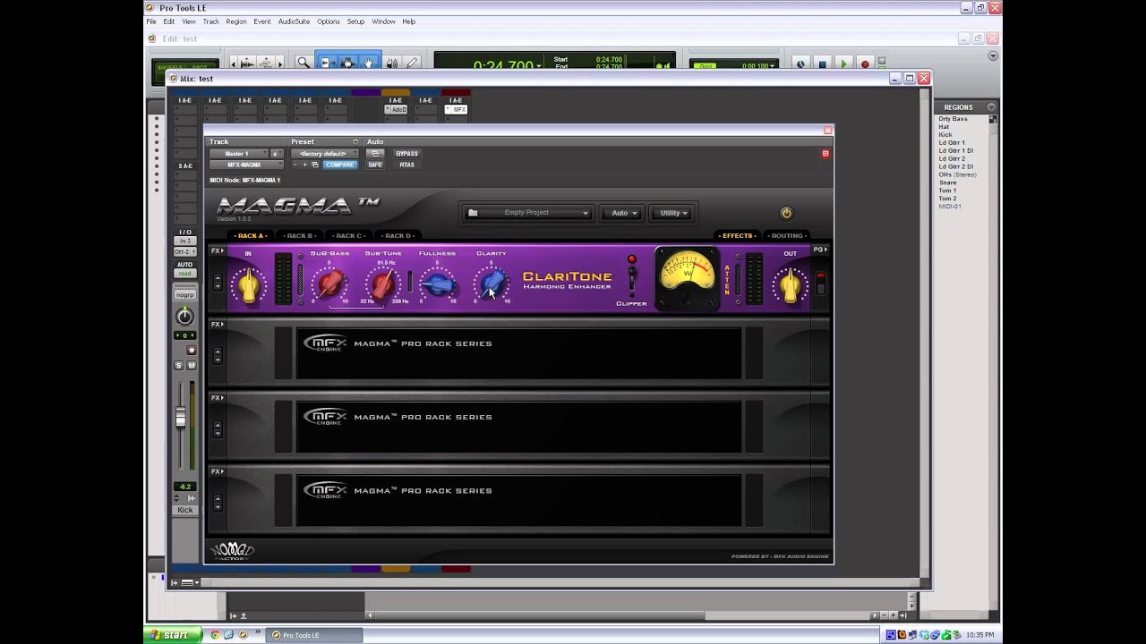Image resolution: width=1146 pixels, height=644 pixels.
Task: Select the Dirty Bass region in Regions list
Action: 953,119
